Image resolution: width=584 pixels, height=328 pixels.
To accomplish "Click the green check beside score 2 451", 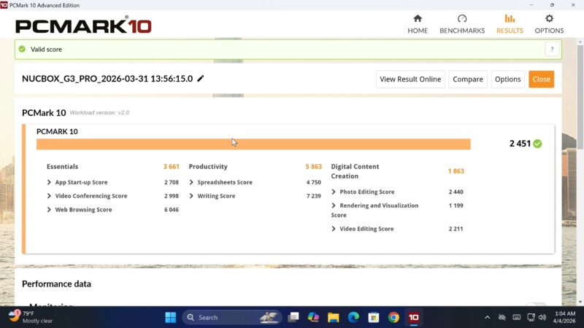I will coord(537,144).
